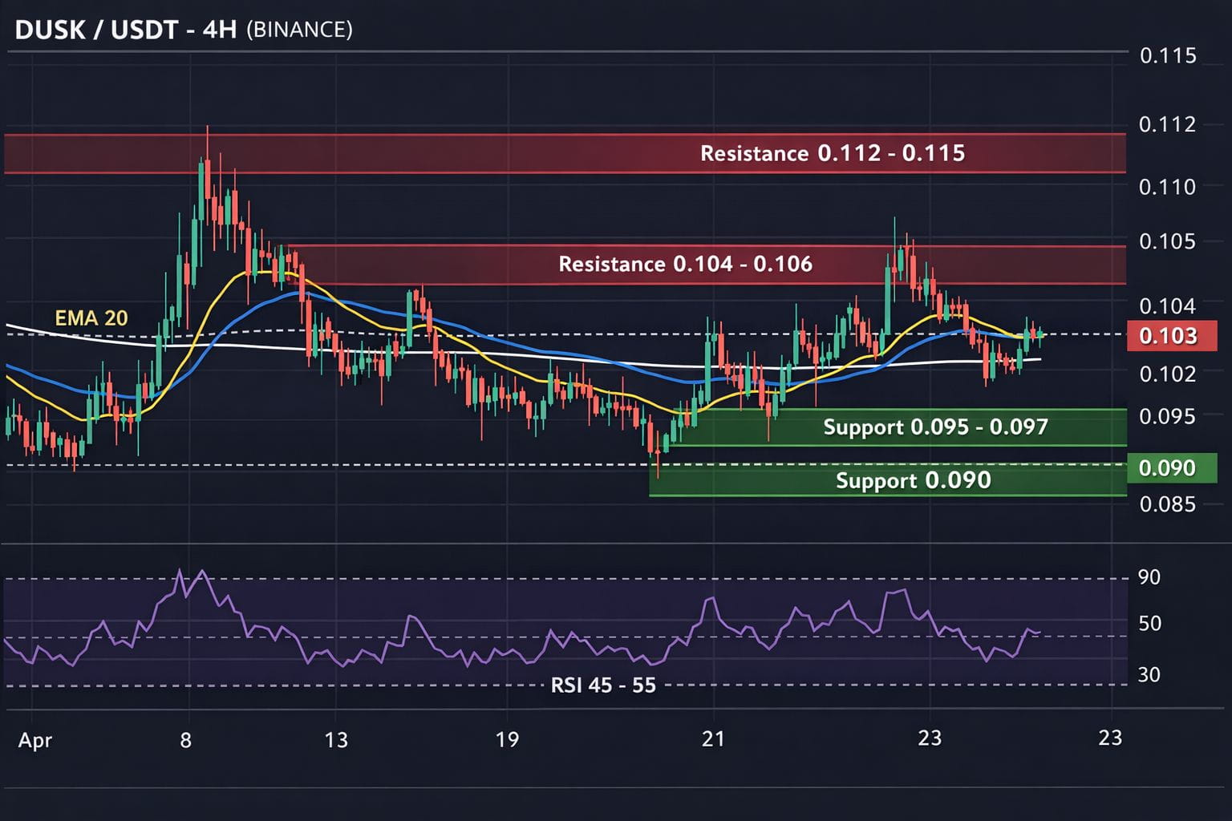Select the RSI 45 - 55 label
Screen dimensions: 1232x821
coord(603,686)
